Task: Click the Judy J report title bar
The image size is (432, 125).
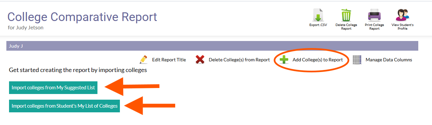Action: 212,46
